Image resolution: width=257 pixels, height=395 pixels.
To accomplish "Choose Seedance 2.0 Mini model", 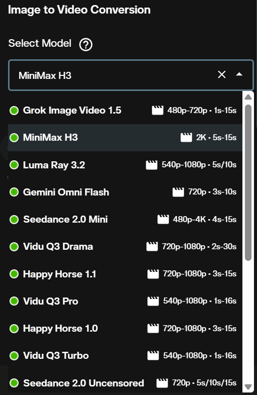I will (125, 219).
